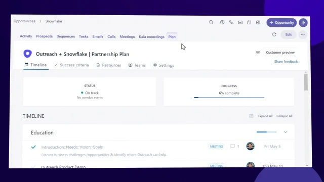324x182 pixels.
Task: Open the email compose envelope icon
Action: pyautogui.click(x=240, y=22)
